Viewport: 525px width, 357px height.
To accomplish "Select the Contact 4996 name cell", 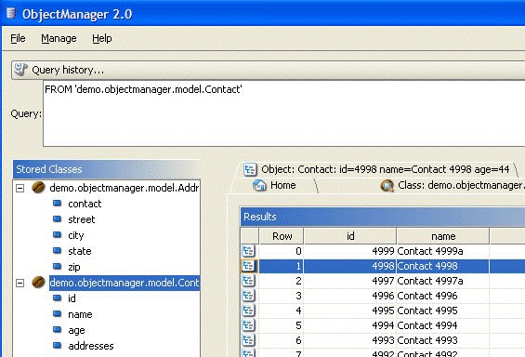I will [x=442, y=296].
